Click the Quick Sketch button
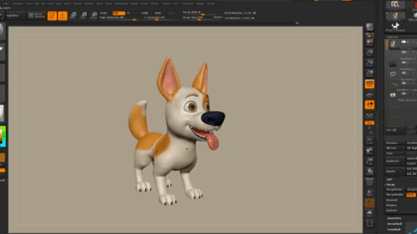 pos(36,16)
